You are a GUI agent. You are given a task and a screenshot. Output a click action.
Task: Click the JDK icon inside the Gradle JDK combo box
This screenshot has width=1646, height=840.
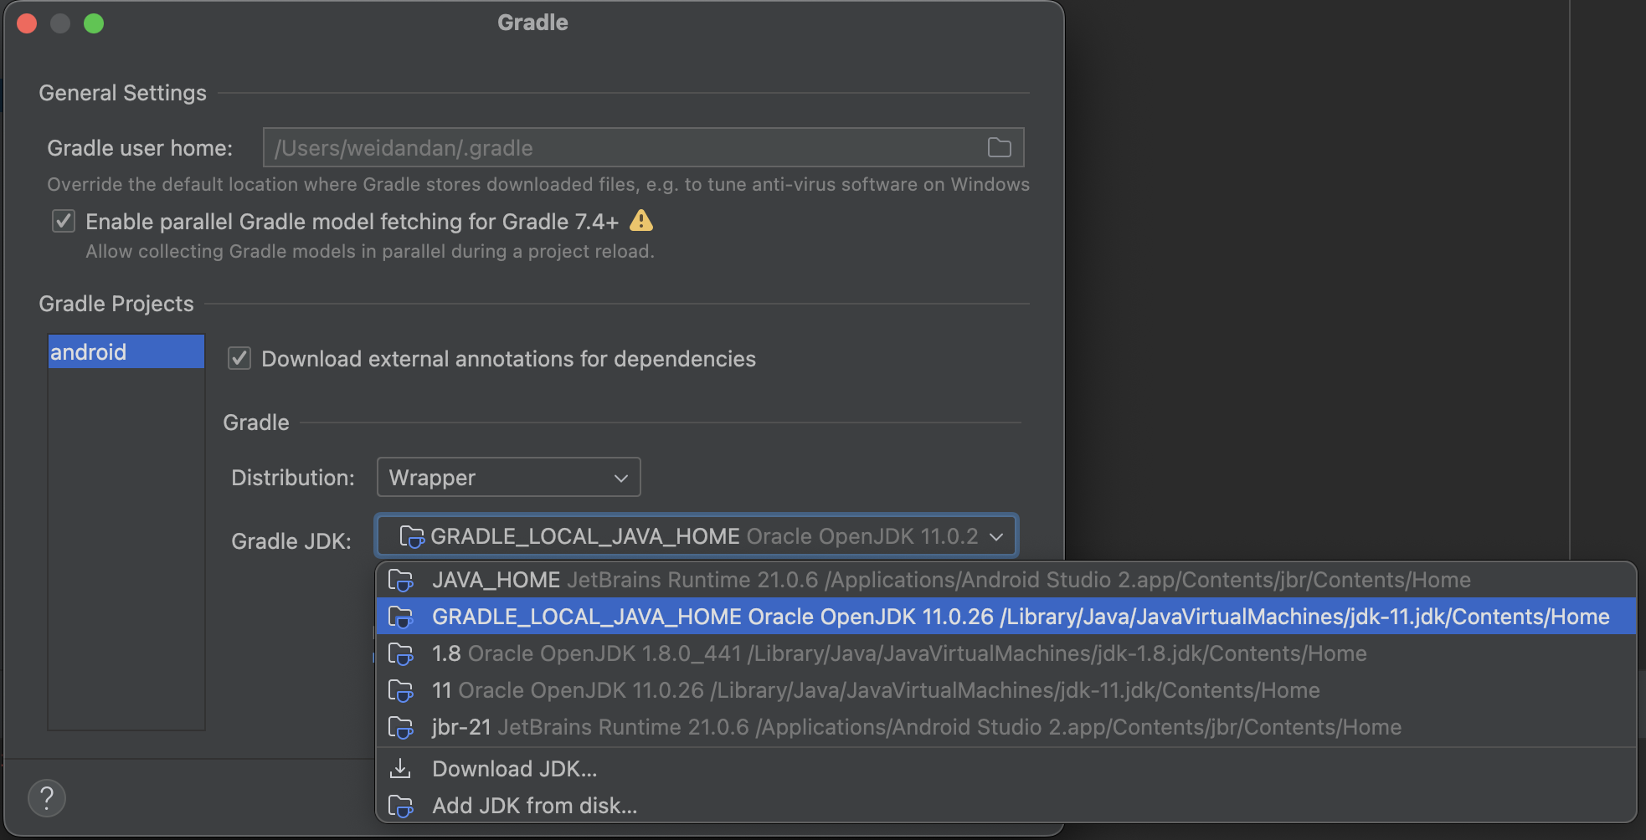412,536
